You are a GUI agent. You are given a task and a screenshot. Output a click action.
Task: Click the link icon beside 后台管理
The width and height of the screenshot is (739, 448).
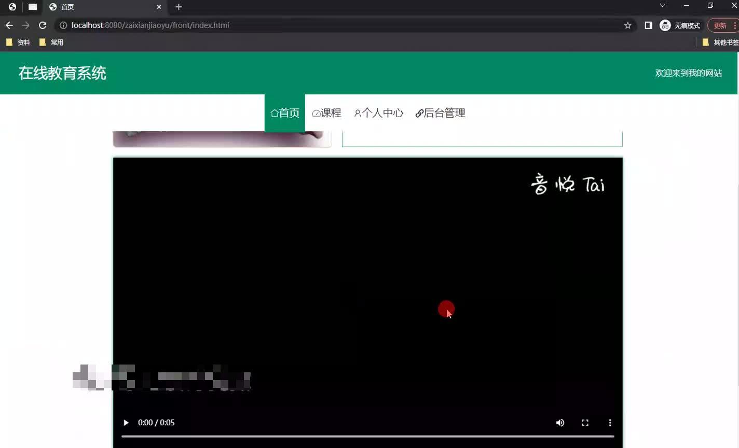[419, 113]
